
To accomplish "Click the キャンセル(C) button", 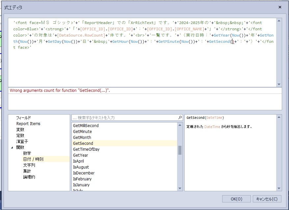I will pos(267,199).
